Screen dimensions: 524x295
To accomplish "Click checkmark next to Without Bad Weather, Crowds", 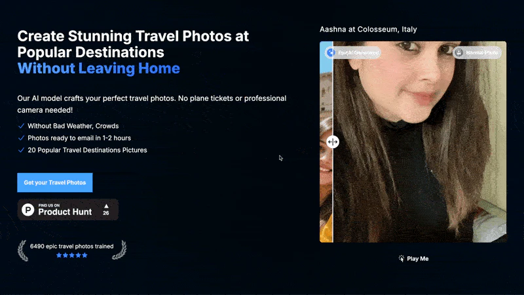I will [22, 125].
